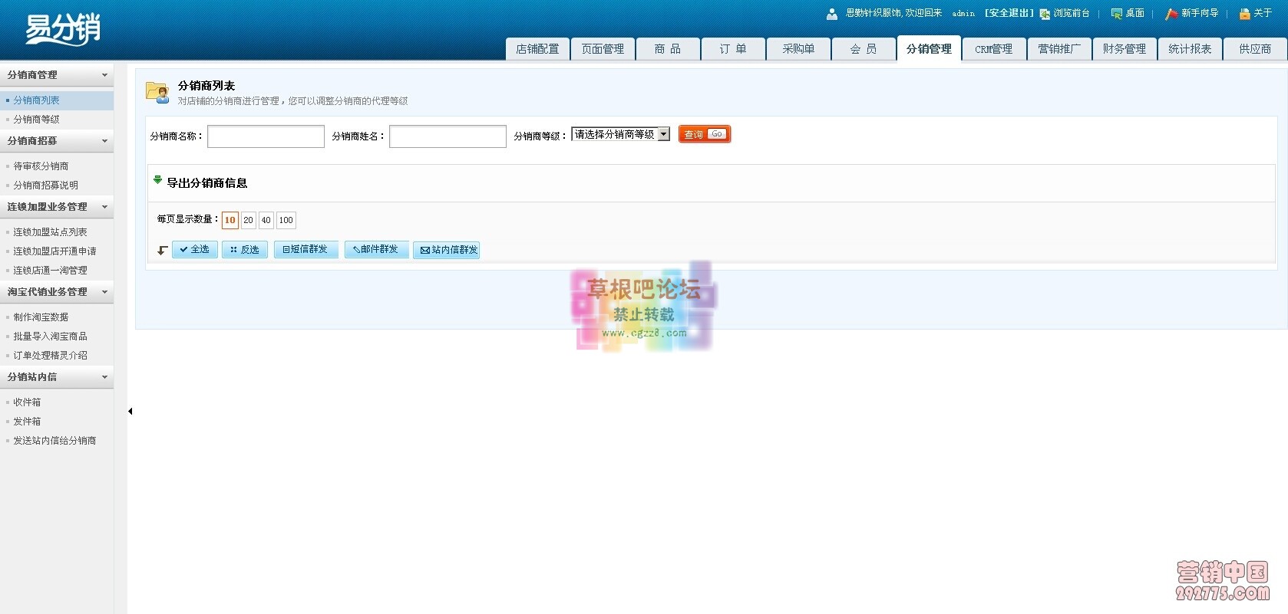Set page size to 10
This screenshot has height=614, width=1288.
coord(230,220)
